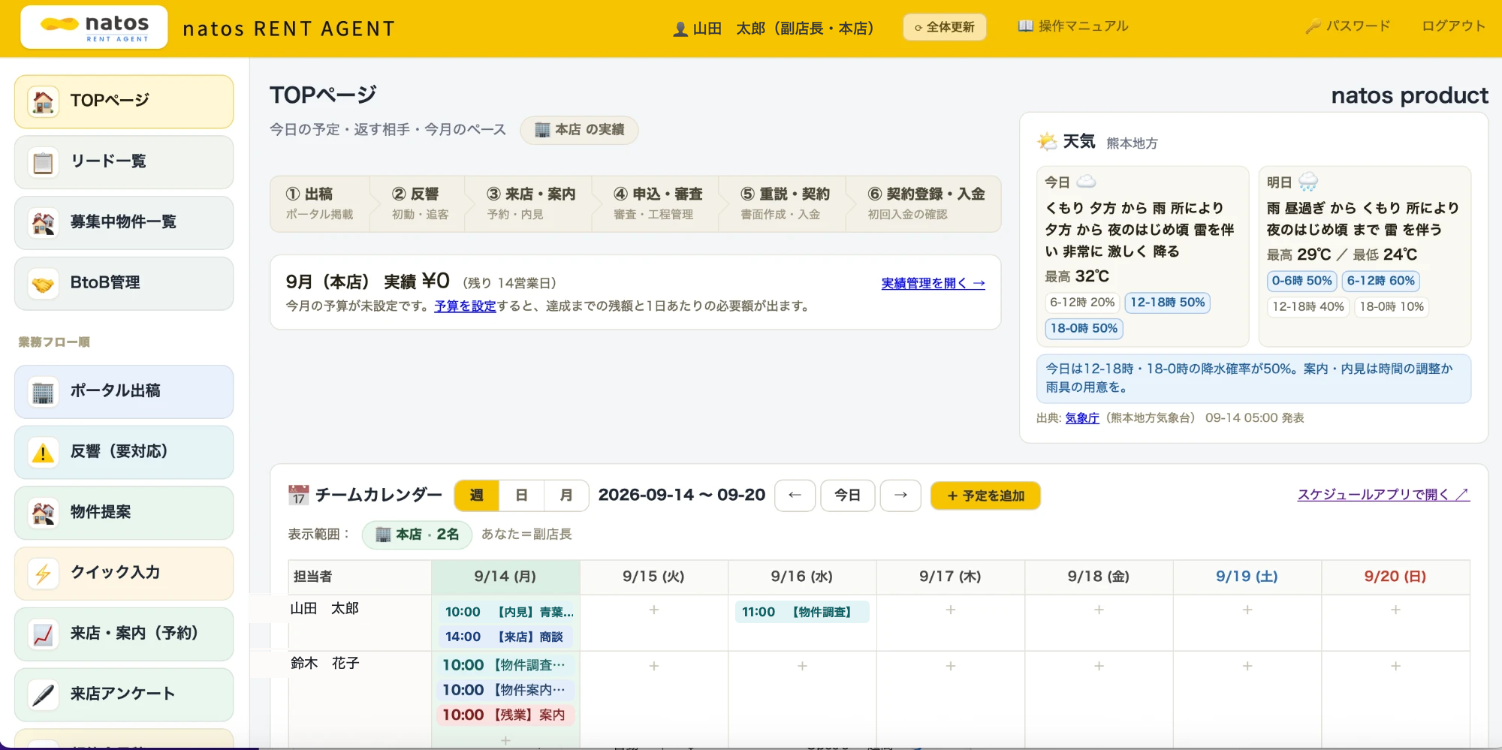Switch calendar to 日 view
Viewport: 1502px width, 750px height.
pyautogui.click(x=521, y=495)
